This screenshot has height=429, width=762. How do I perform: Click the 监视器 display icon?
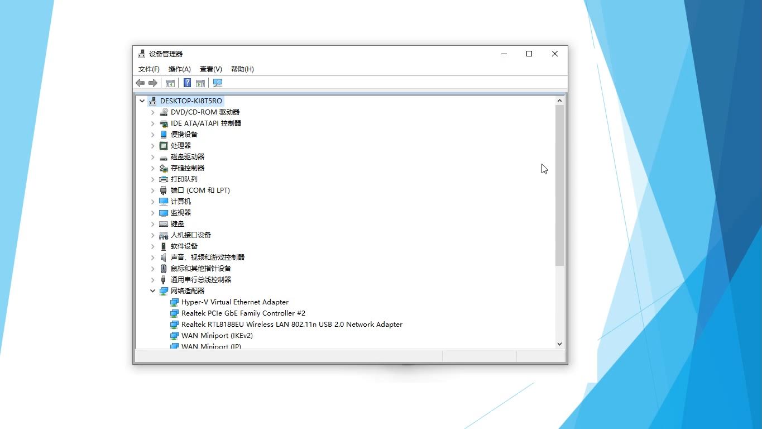coord(164,213)
